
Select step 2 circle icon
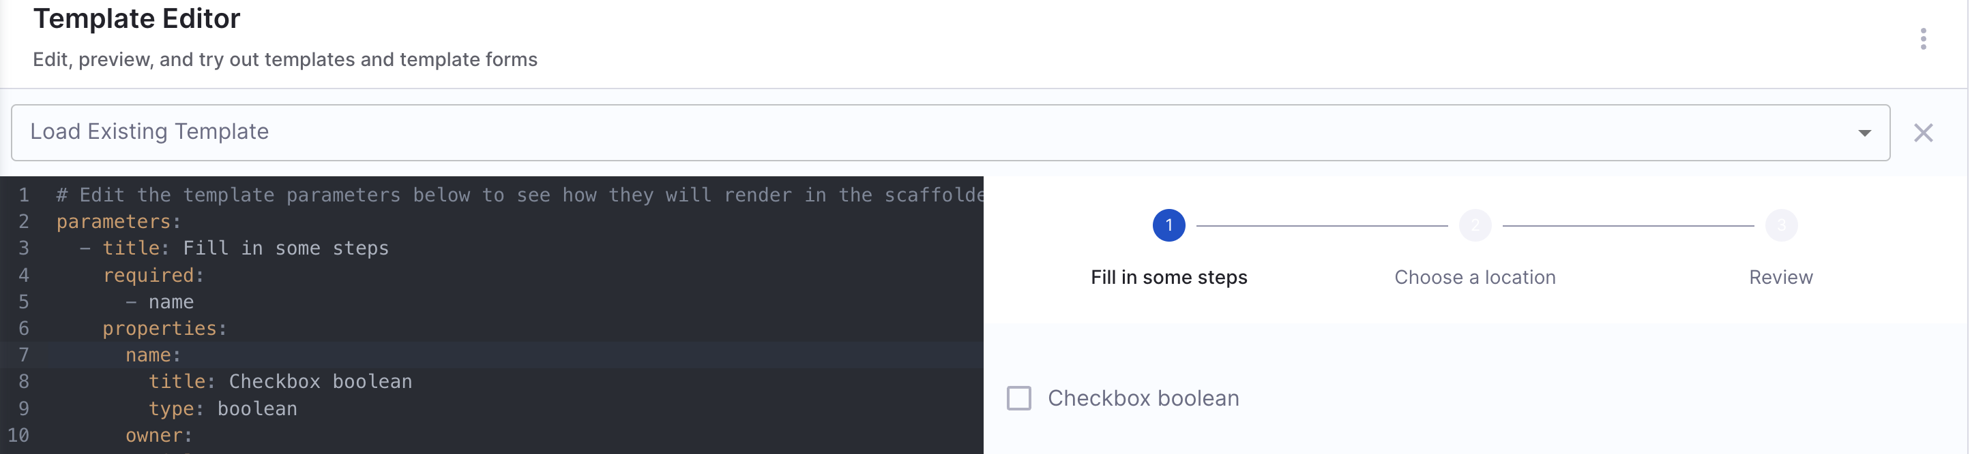[x=1475, y=226]
